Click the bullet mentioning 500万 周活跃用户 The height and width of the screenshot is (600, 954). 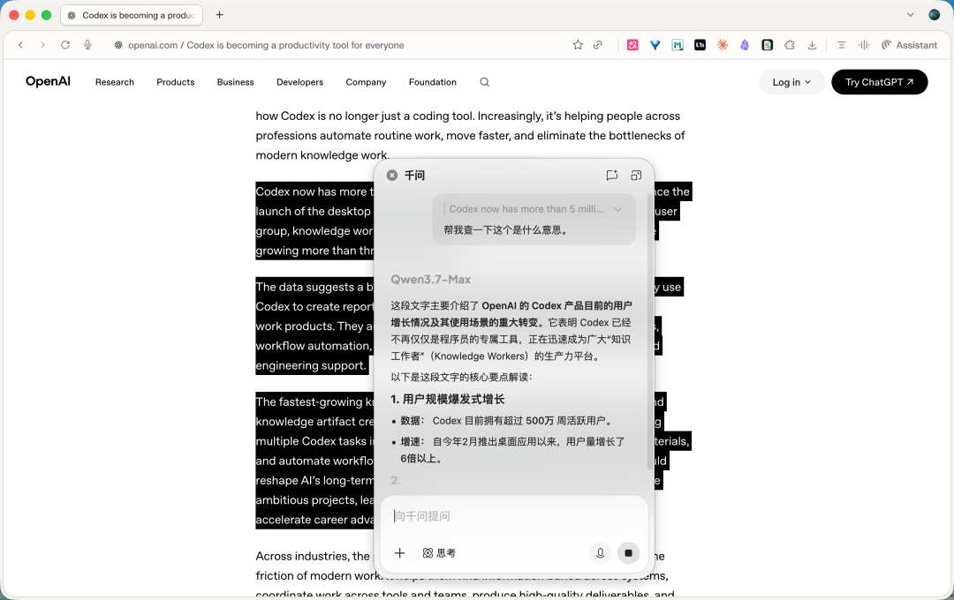pyautogui.click(x=507, y=421)
